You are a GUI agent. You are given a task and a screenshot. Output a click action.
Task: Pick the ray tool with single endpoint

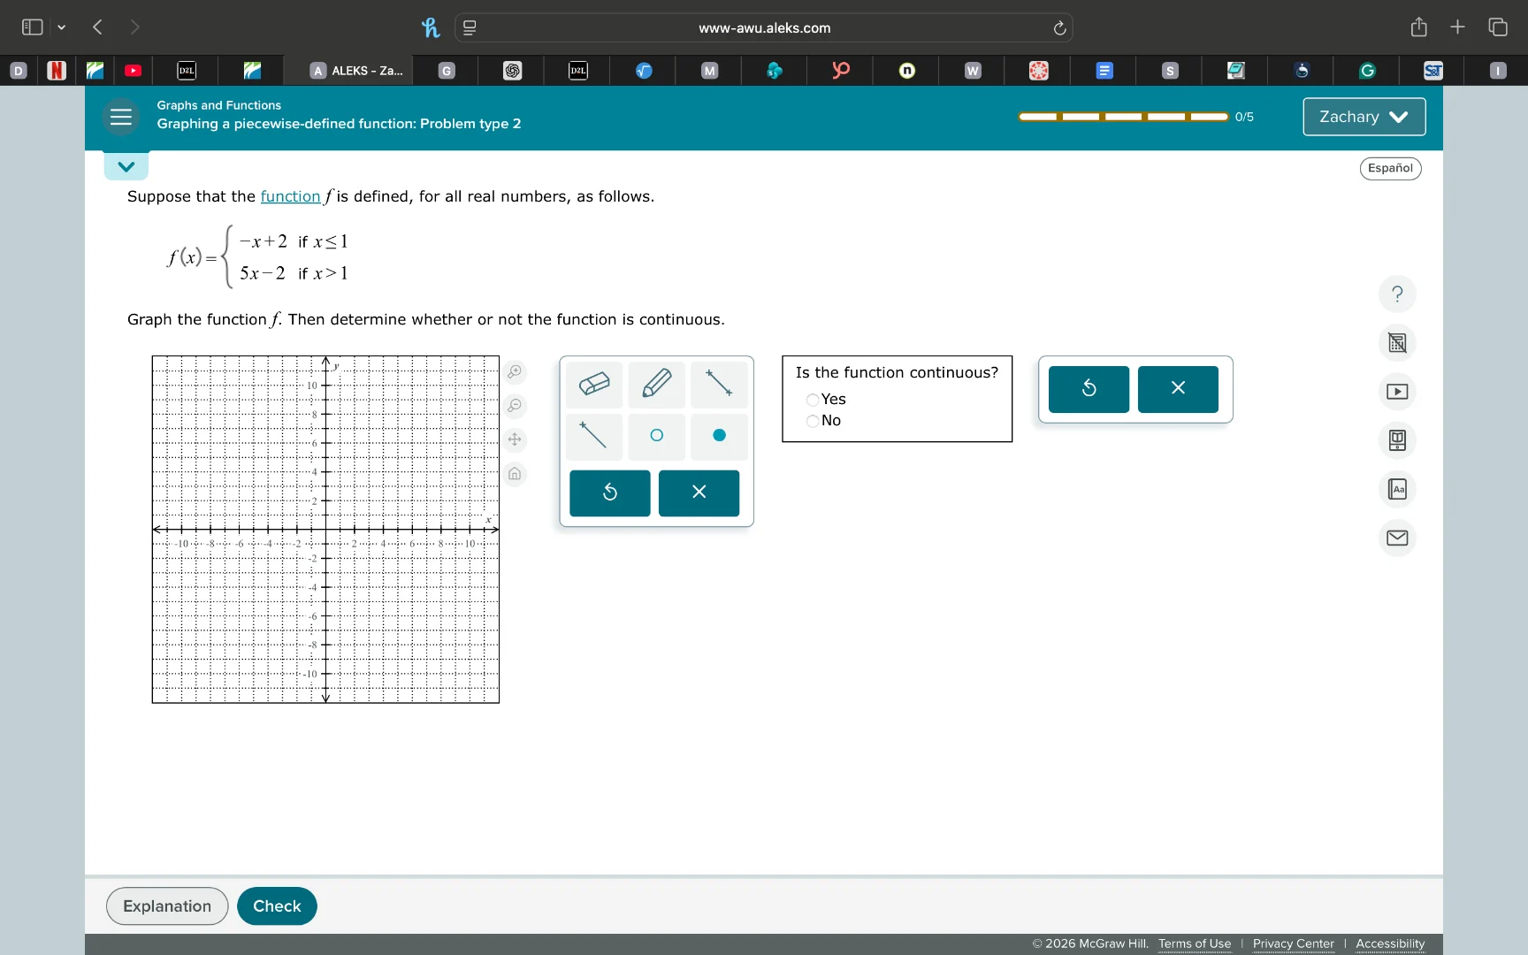point(593,436)
